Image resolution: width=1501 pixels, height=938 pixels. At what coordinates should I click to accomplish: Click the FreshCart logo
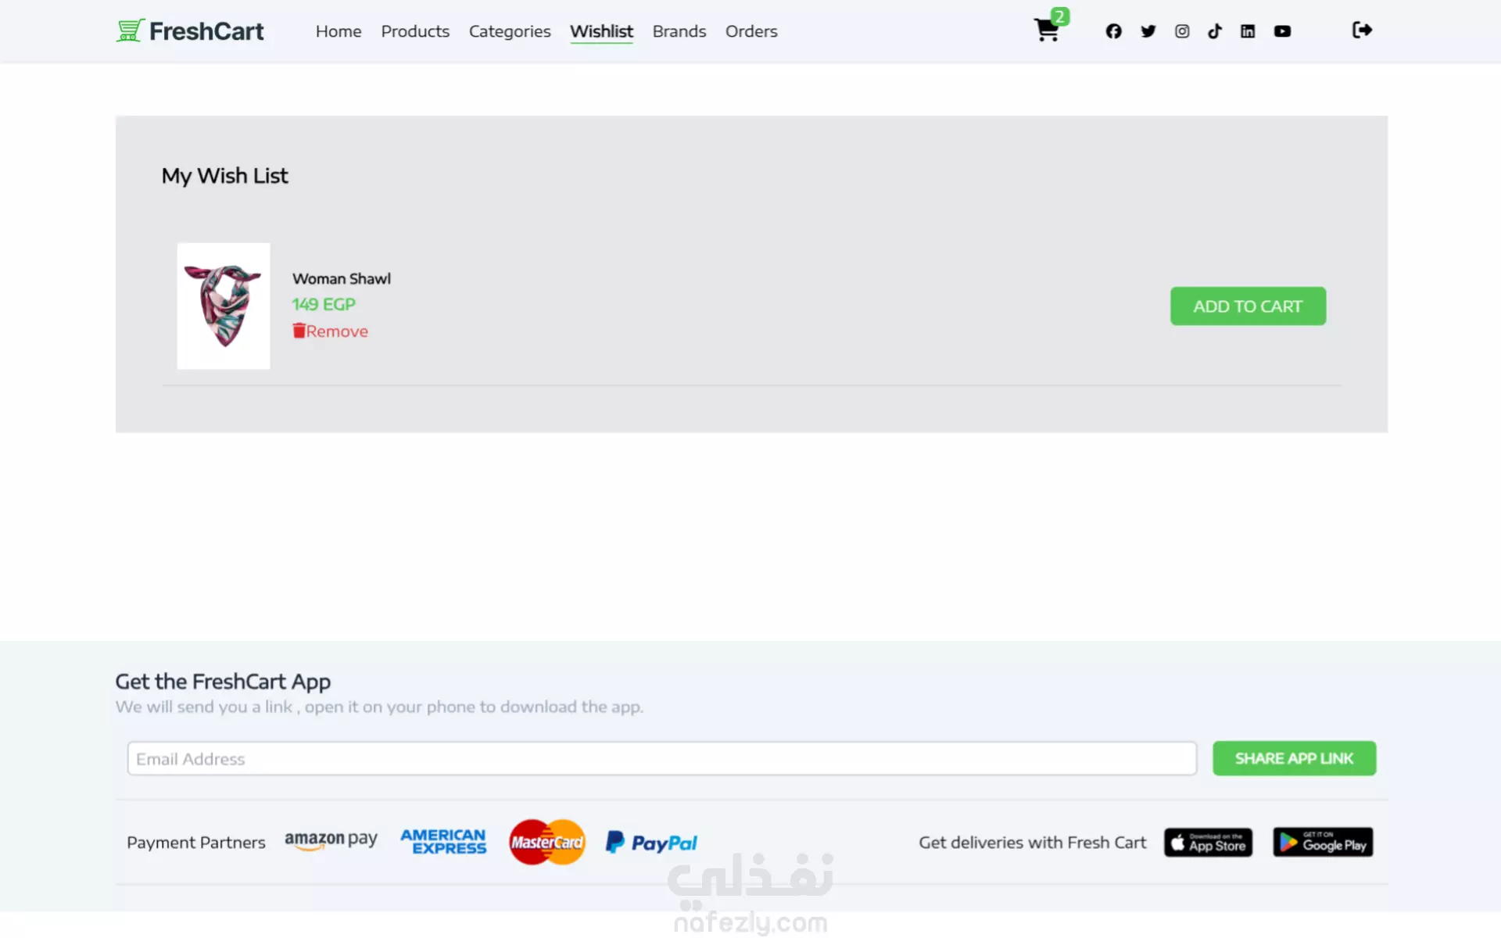click(190, 31)
